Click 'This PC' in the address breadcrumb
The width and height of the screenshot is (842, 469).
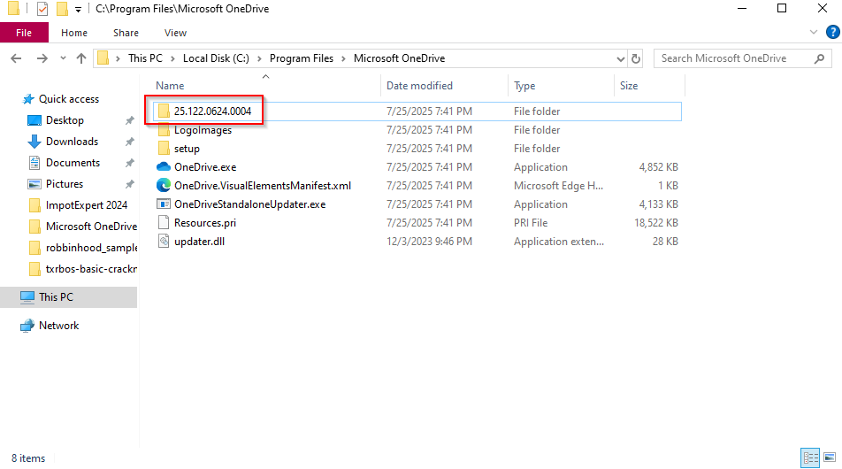click(145, 58)
